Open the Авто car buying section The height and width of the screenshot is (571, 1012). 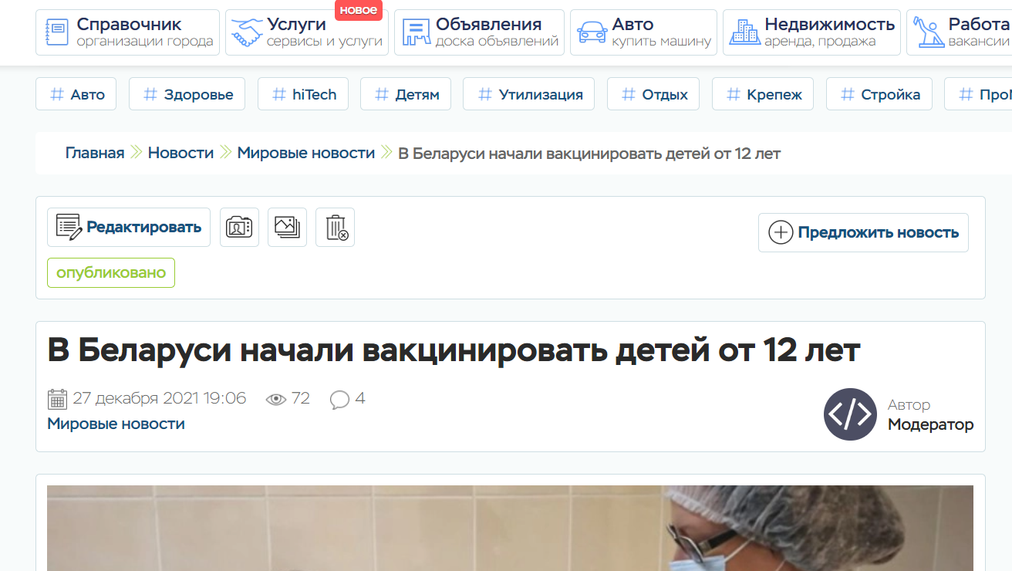[x=643, y=32]
